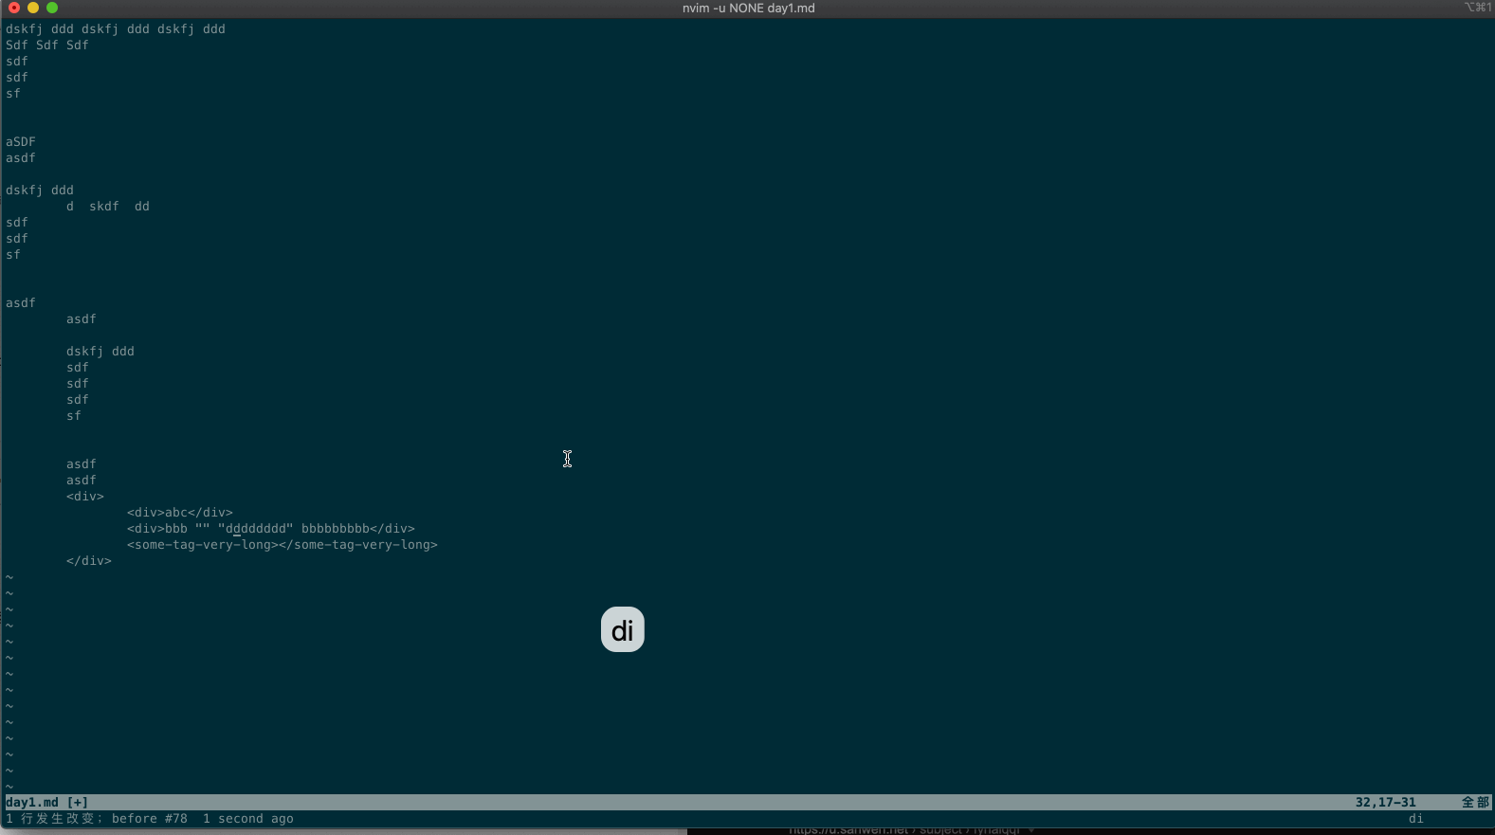Click cursor position '32,17-31' in status line
This screenshot has height=835, width=1495.
[1385, 802]
